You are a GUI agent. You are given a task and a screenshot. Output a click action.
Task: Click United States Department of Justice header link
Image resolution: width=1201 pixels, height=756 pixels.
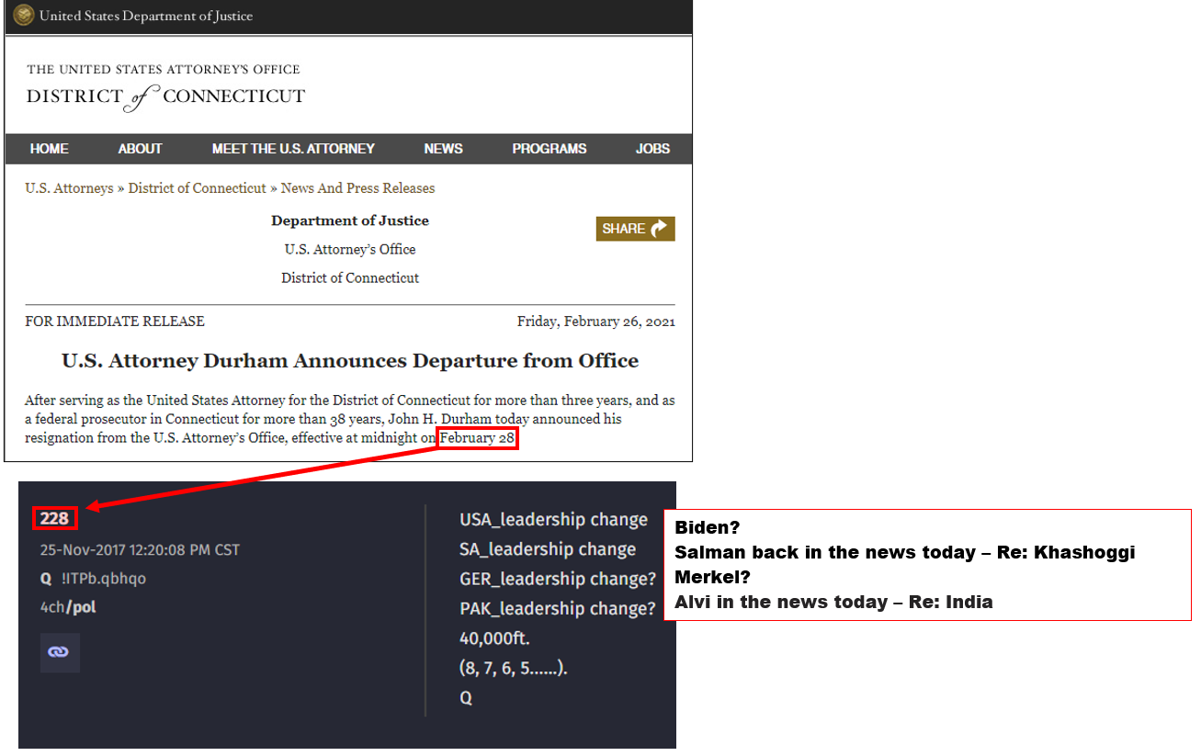[146, 16]
